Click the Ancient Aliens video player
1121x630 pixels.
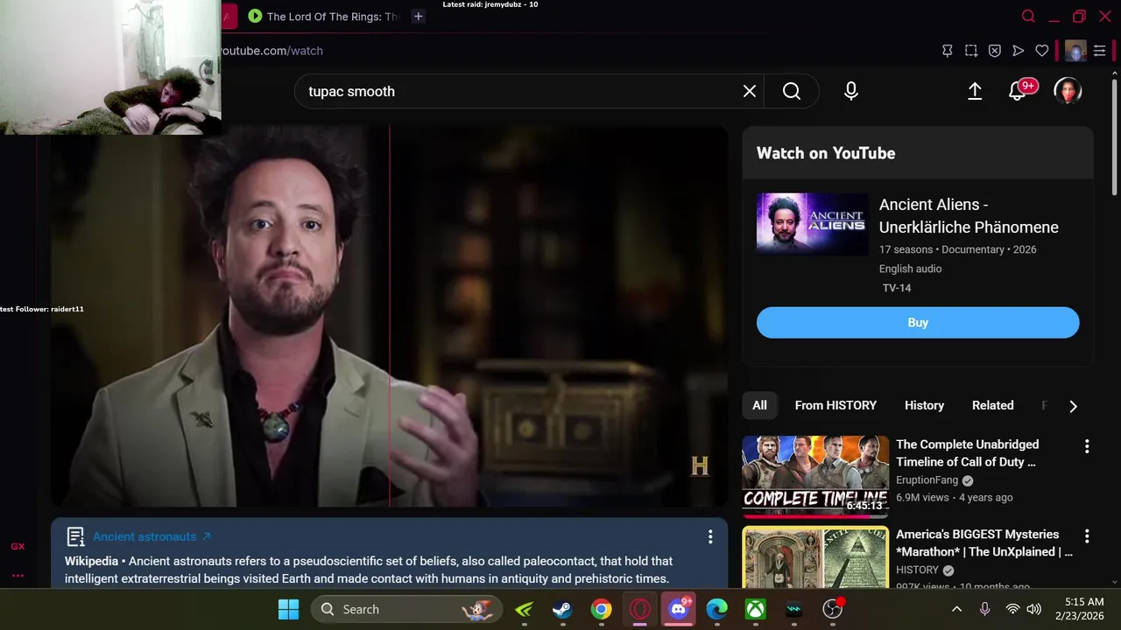(389, 317)
